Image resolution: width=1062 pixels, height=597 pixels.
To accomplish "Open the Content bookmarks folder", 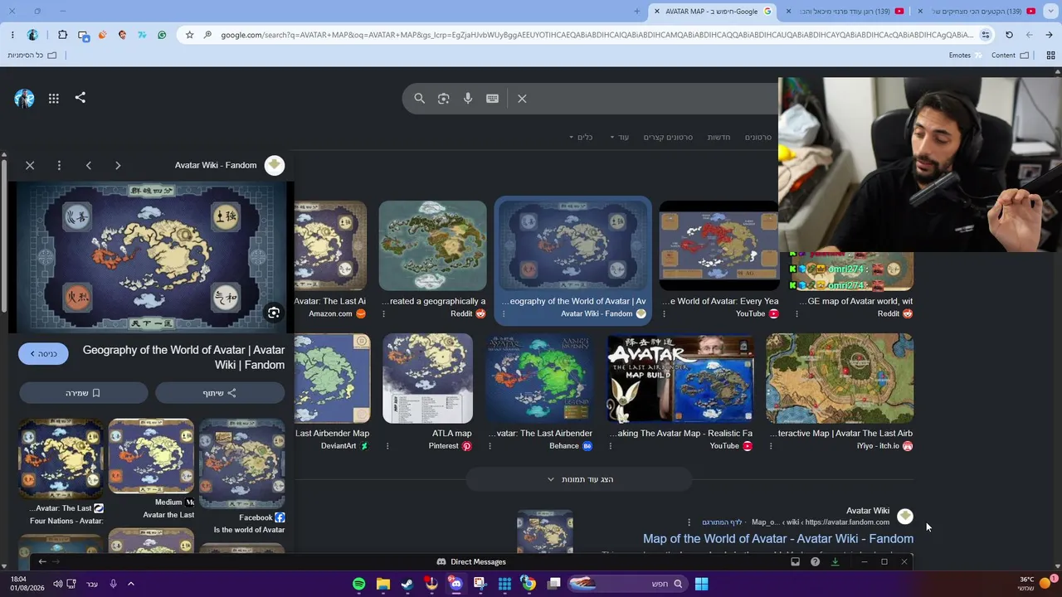I will (x=1010, y=56).
